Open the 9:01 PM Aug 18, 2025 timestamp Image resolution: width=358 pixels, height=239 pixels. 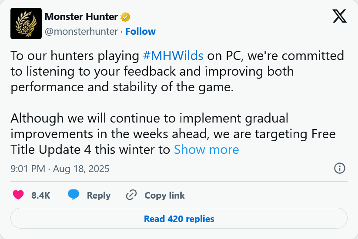60,169
